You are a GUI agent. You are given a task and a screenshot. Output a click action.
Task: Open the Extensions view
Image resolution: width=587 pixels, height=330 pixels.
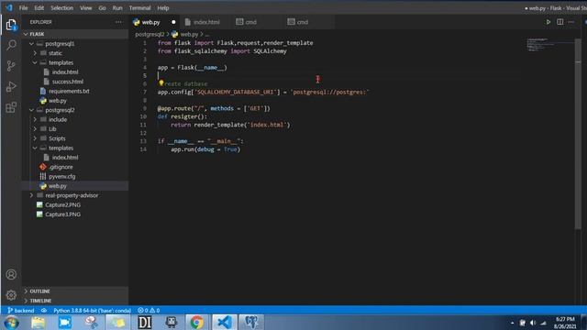[11, 107]
